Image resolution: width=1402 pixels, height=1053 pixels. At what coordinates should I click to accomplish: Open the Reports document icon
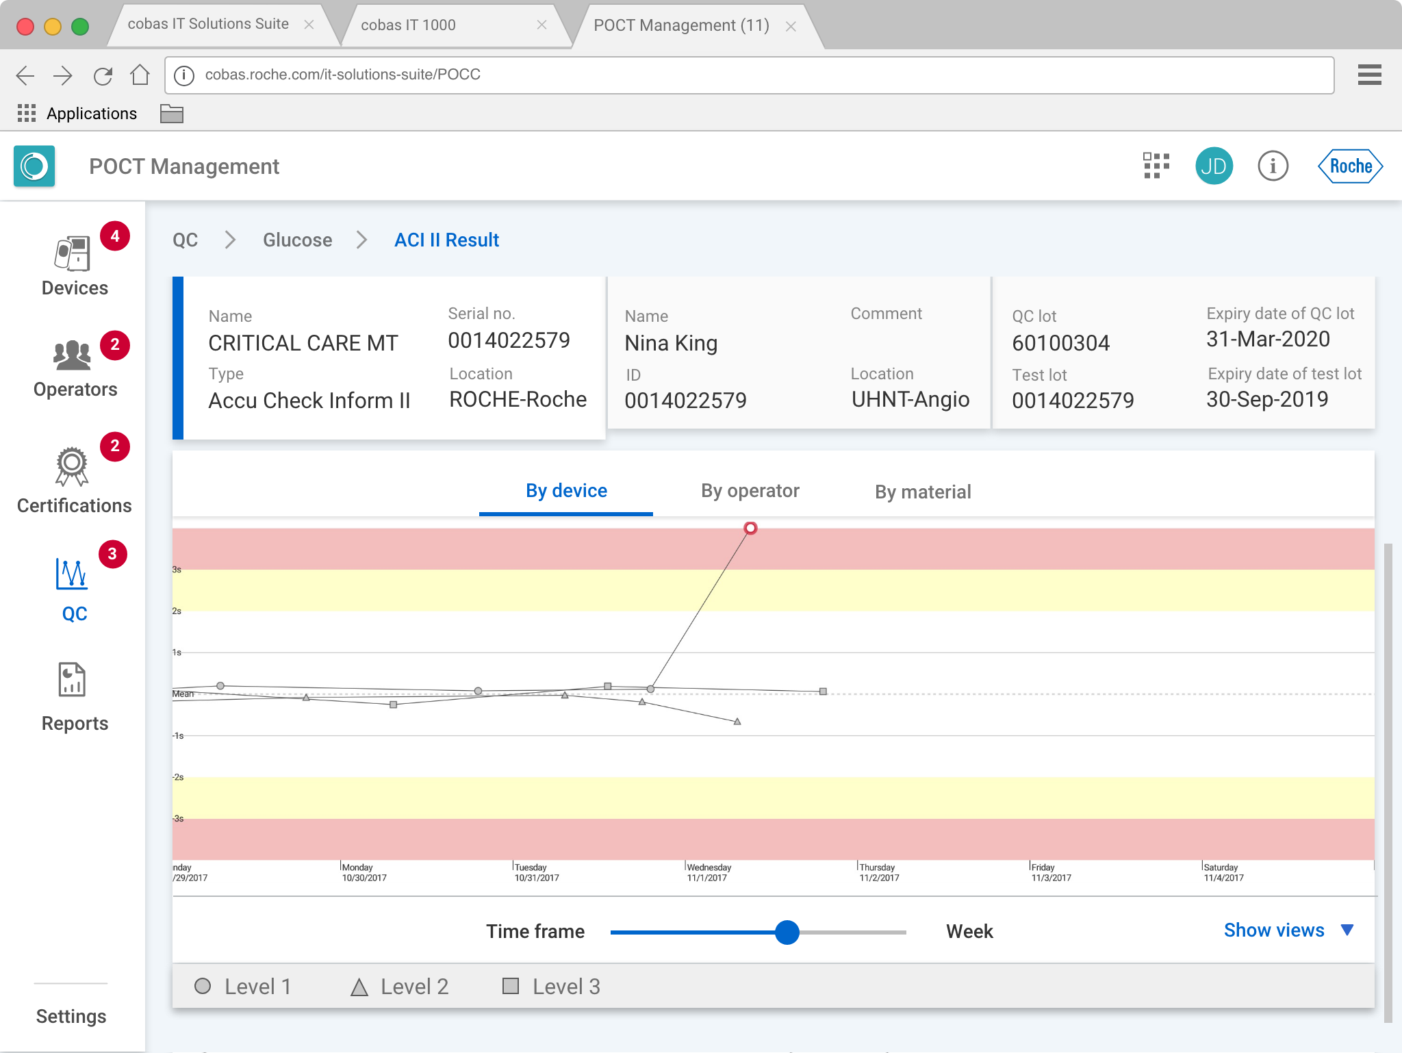(72, 680)
